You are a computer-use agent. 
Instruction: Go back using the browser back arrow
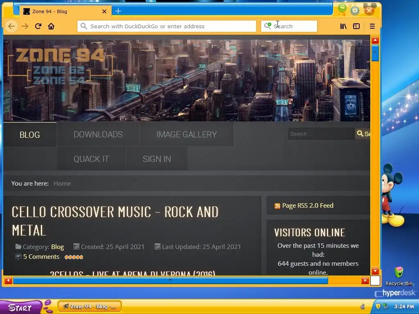click(11, 26)
